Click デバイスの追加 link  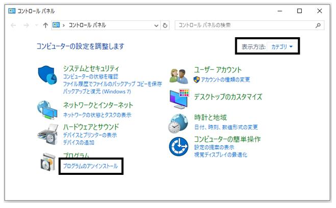pyautogui.click(x=78, y=142)
